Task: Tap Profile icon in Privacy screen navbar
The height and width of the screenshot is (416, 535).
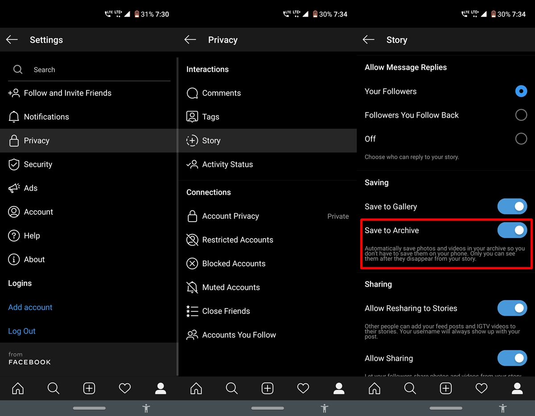Action: 339,388
